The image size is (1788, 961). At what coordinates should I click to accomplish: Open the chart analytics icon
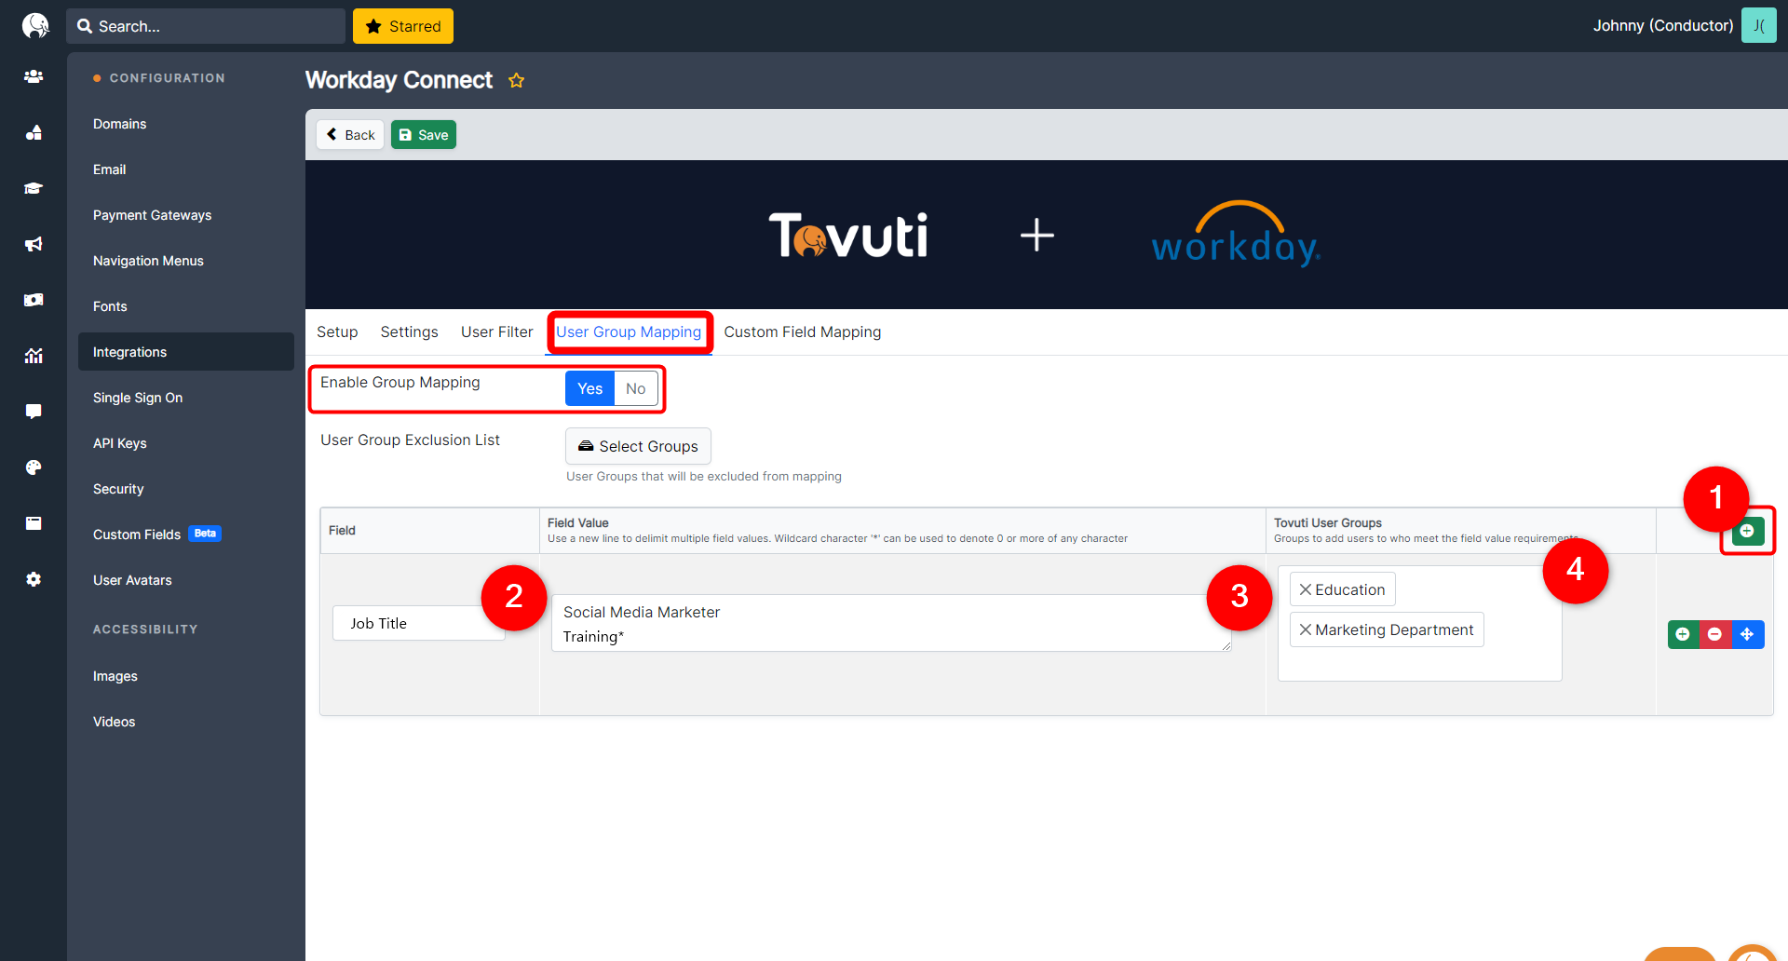(34, 356)
